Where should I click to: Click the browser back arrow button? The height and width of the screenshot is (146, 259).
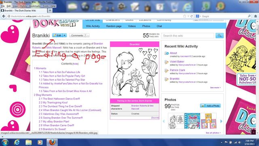[4, 16]
